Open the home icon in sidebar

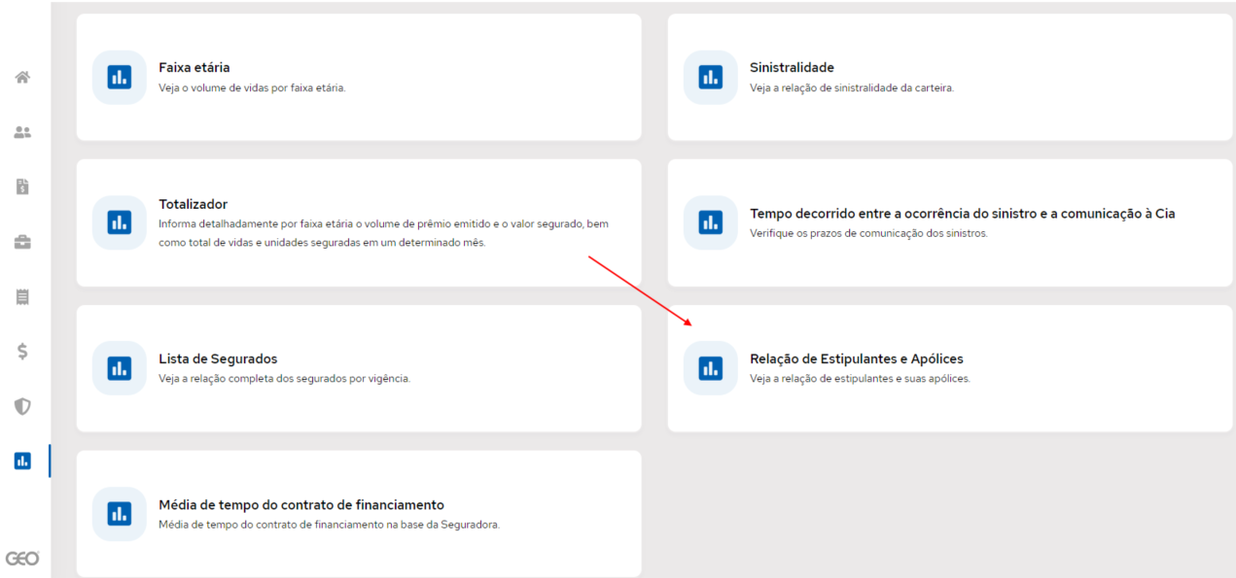(x=22, y=77)
